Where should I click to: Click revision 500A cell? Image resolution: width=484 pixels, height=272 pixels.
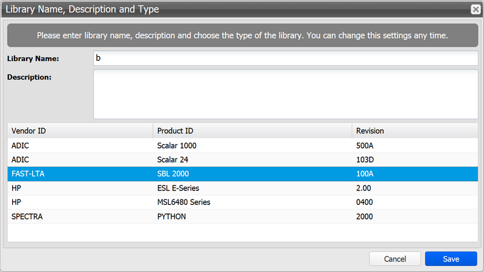pyautogui.click(x=365, y=146)
